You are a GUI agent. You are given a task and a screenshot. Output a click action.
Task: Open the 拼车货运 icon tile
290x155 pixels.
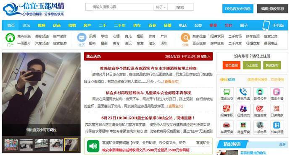point(277,127)
